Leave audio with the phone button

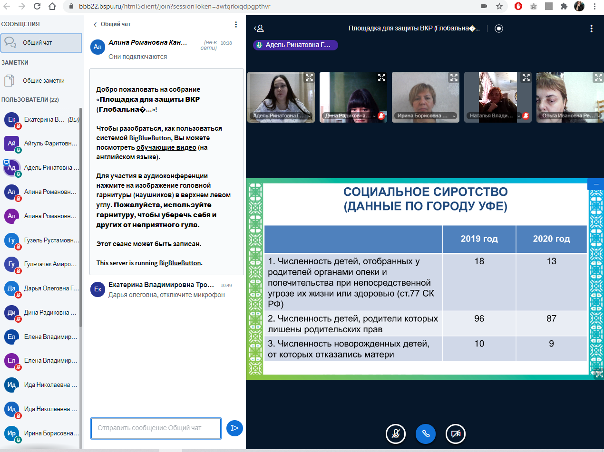coord(425,433)
